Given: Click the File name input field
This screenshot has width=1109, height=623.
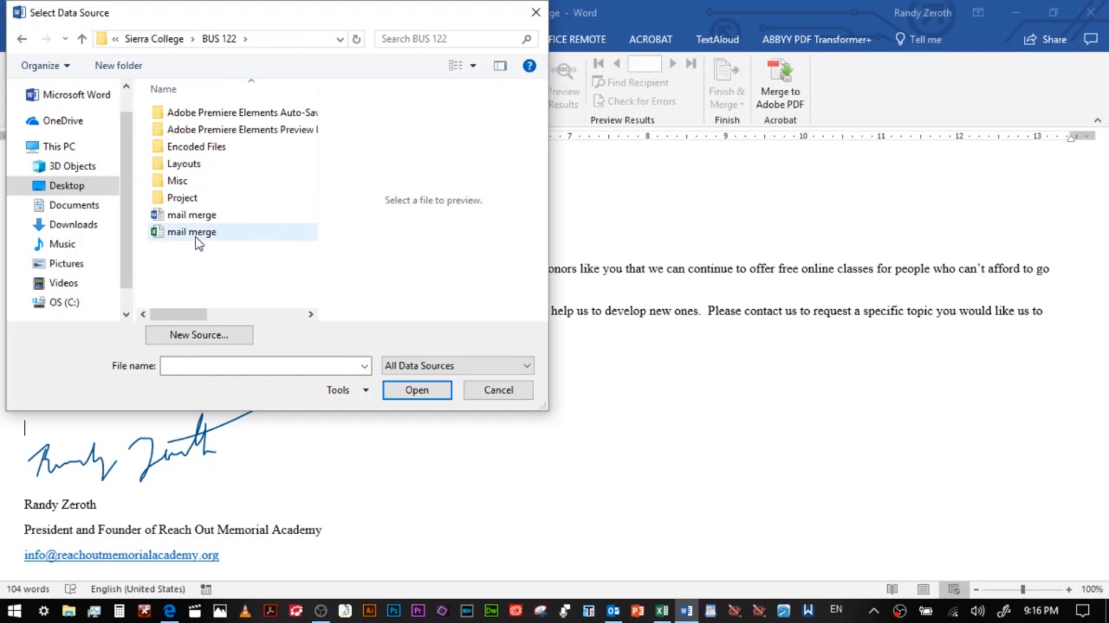Looking at the screenshot, I should tap(260, 366).
